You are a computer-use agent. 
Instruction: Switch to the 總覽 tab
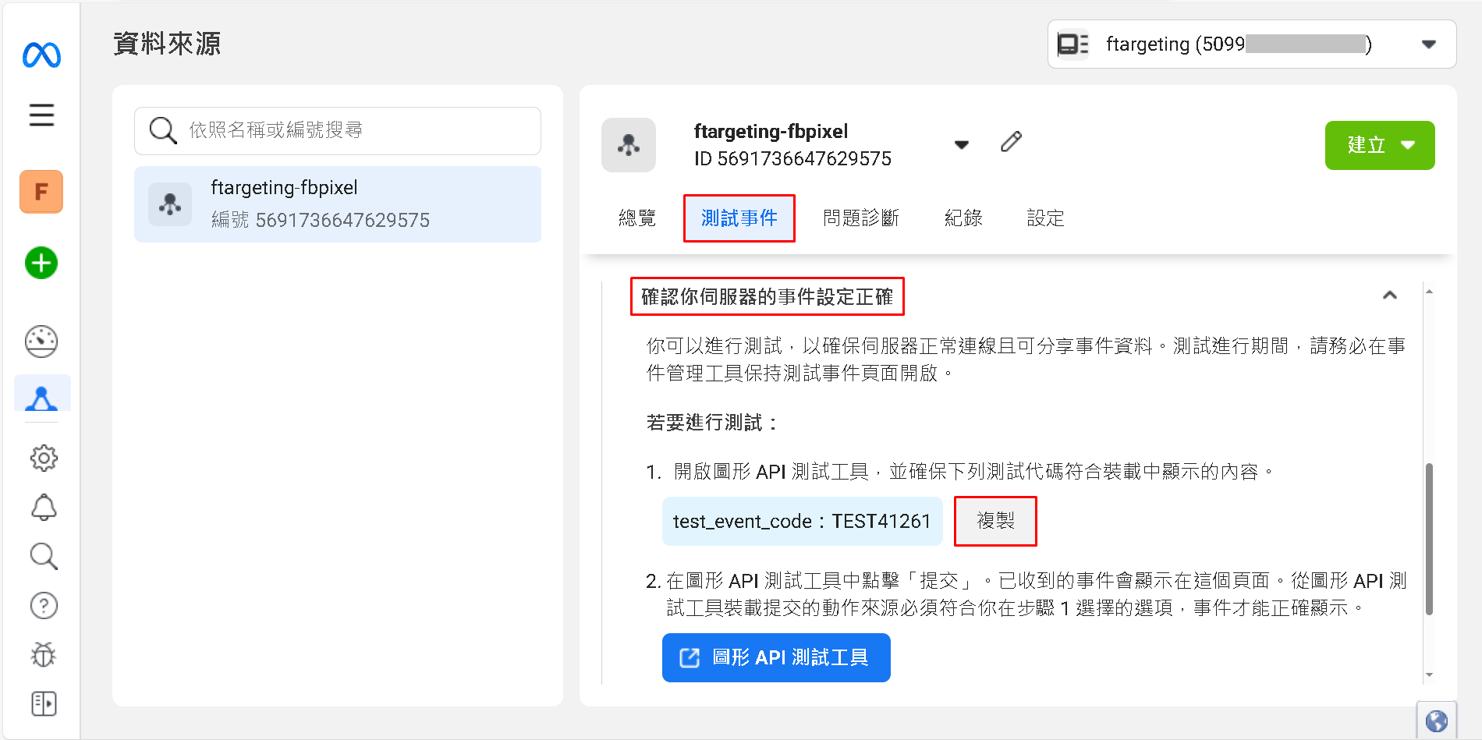coord(637,218)
